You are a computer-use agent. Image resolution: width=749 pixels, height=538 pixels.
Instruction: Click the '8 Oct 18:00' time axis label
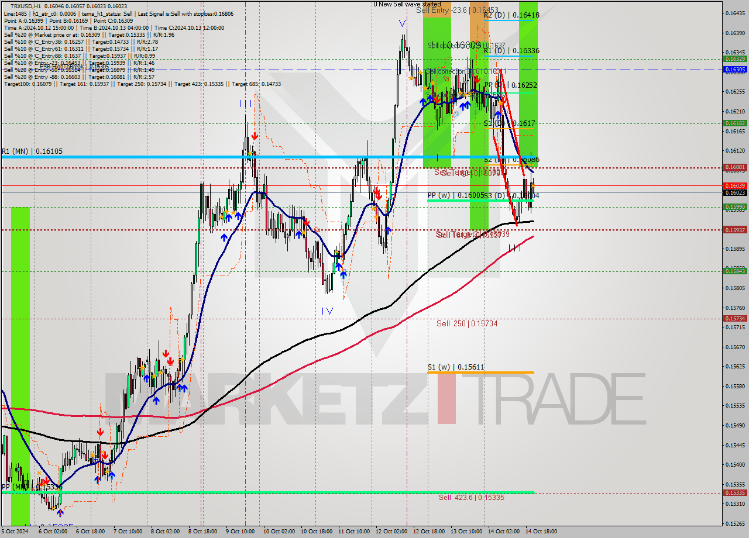(202, 532)
